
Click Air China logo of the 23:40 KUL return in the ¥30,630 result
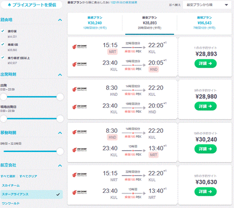coord(79,192)
